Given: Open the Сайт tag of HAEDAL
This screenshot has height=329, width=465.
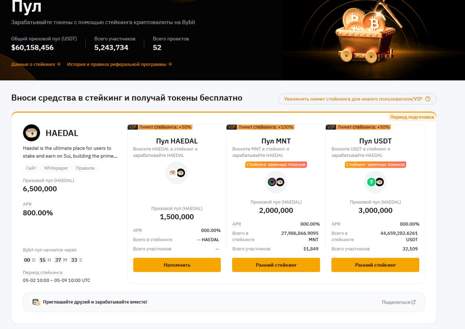Looking at the screenshot, I should pyautogui.click(x=31, y=168).
